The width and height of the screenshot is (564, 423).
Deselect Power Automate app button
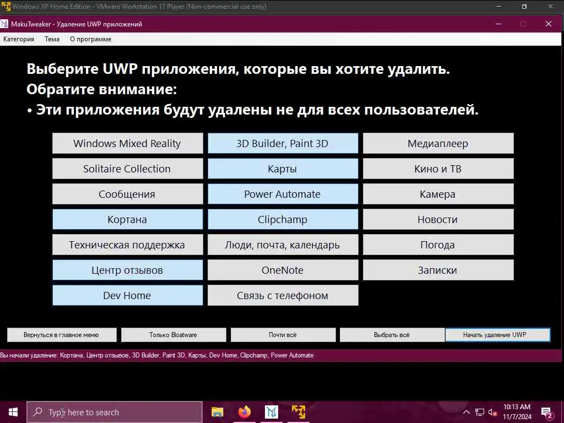pos(283,194)
